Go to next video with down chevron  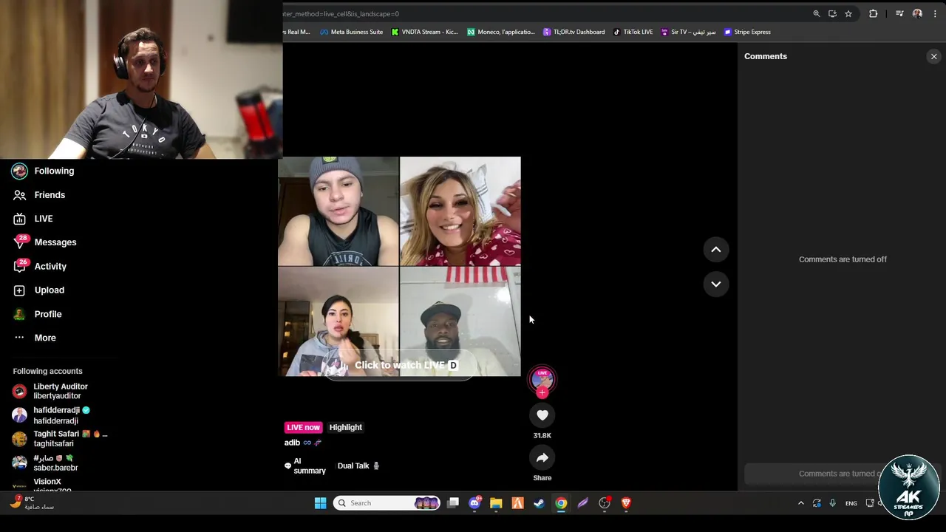(716, 284)
